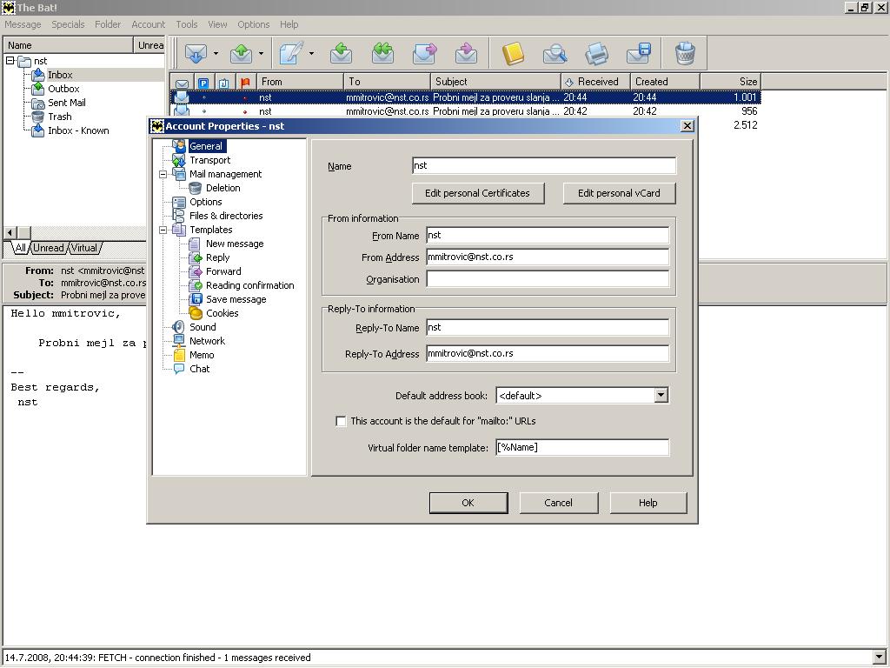Open the address book toolbar icon
This screenshot has height=668, width=890.
pyautogui.click(x=513, y=54)
